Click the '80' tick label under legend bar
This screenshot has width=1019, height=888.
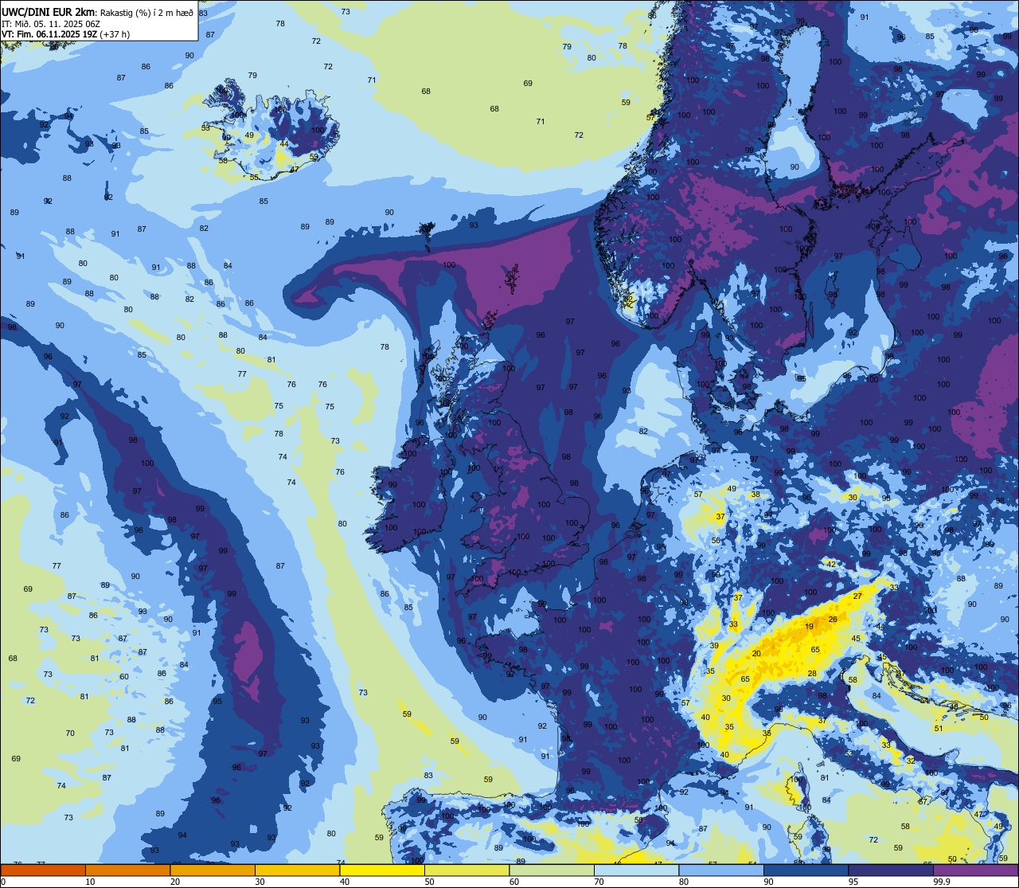click(684, 882)
